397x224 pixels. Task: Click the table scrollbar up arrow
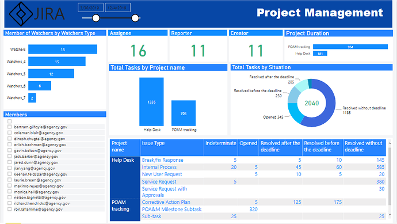390,143
